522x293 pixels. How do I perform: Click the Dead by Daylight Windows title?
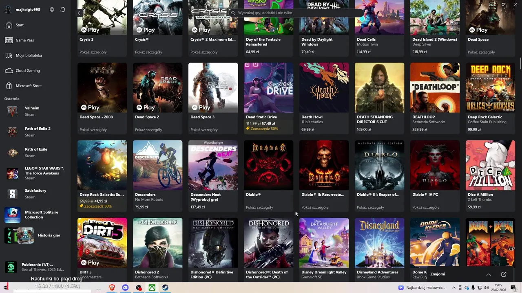[317, 42]
